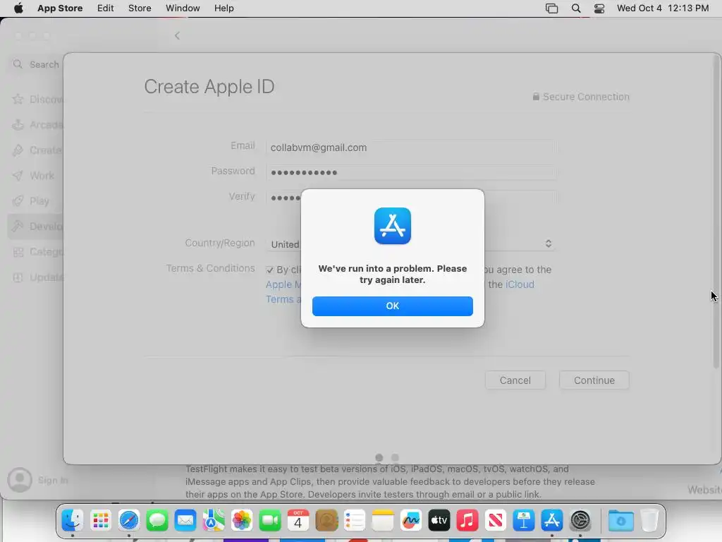Open the Window menu
This screenshot has width=722, height=542.
click(183, 8)
